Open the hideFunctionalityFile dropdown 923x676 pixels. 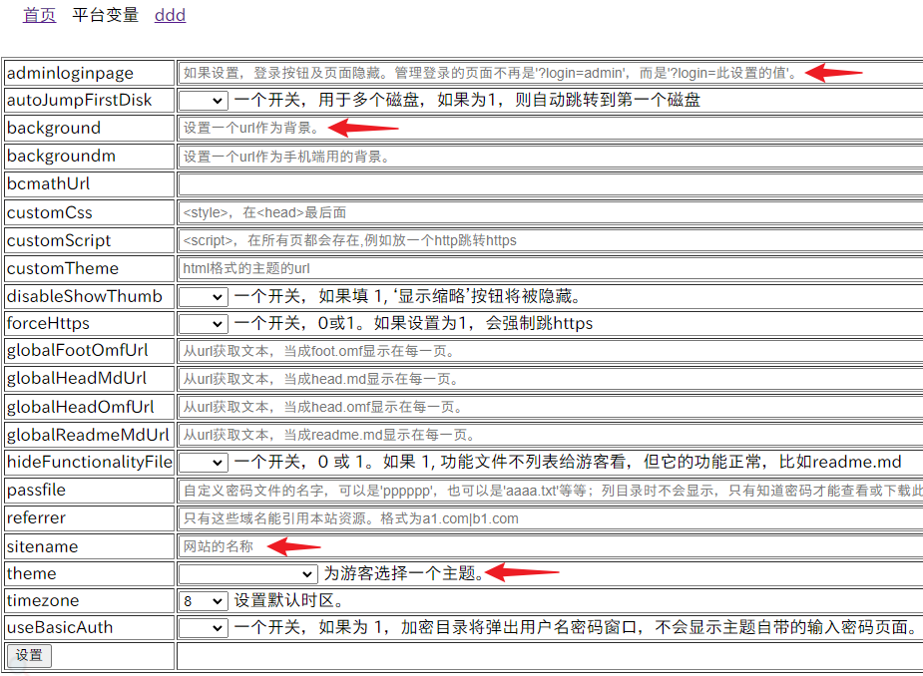204,462
